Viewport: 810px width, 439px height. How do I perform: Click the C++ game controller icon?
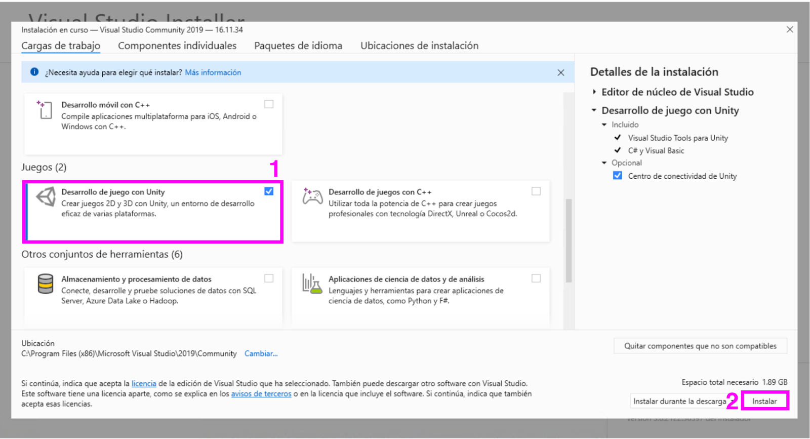312,196
